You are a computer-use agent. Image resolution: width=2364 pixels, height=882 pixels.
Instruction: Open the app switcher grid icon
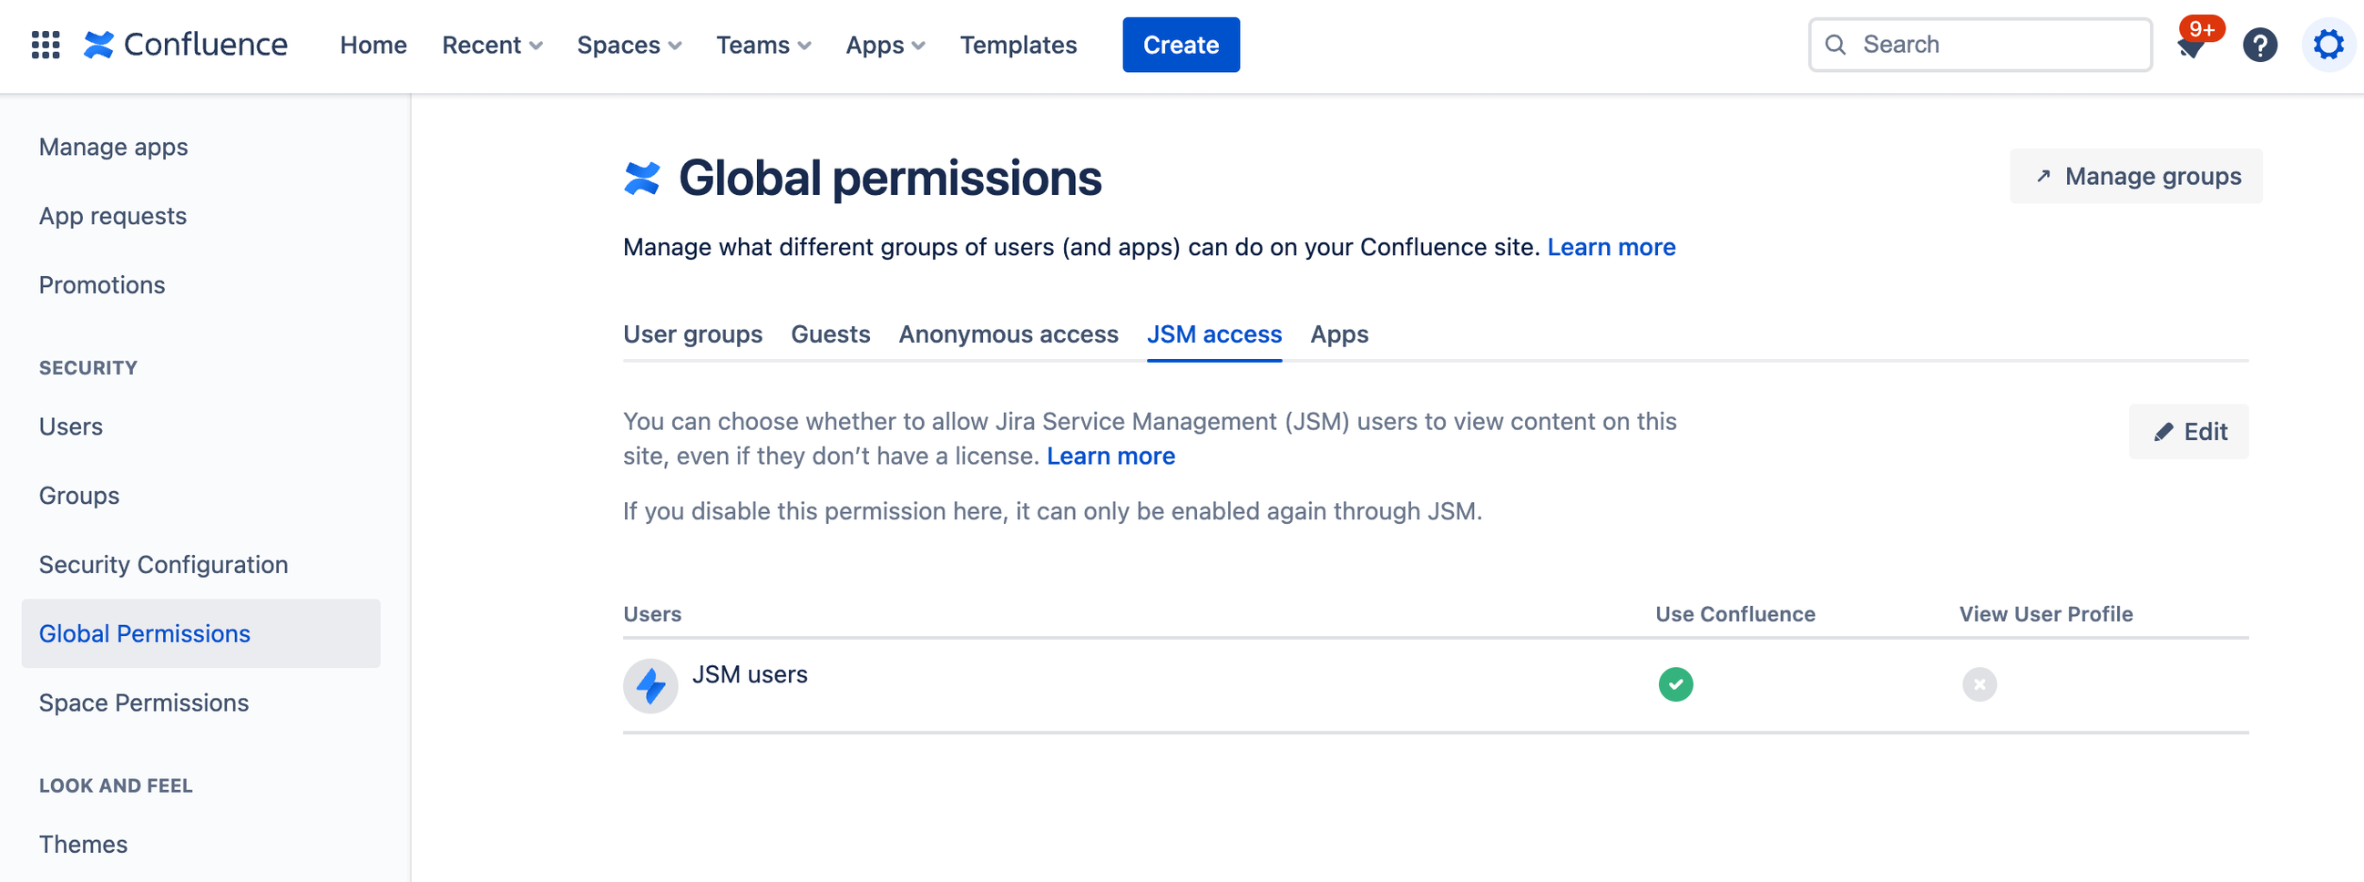tap(45, 44)
